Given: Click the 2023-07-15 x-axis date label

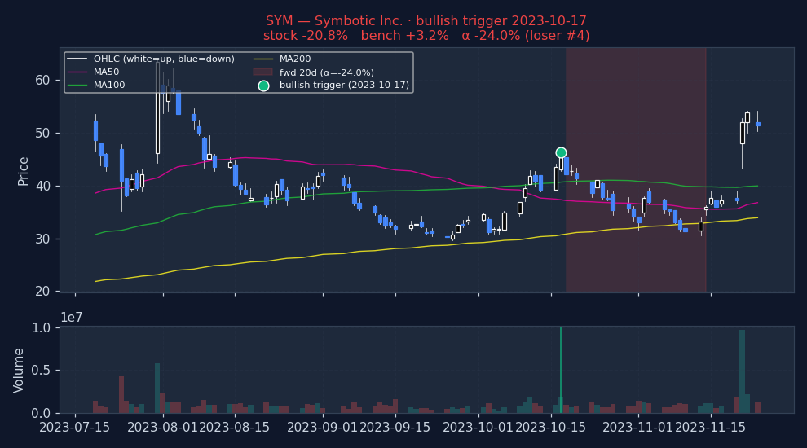Looking at the screenshot, I should coord(75,428).
